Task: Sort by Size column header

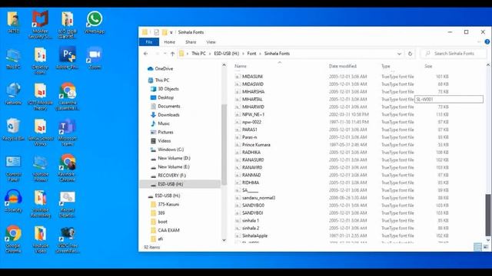Action: click(428, 66)
